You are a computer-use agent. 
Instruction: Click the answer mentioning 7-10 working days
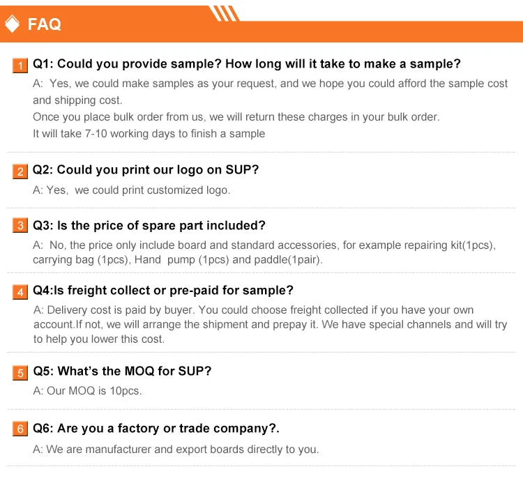[x=149, y=133]
